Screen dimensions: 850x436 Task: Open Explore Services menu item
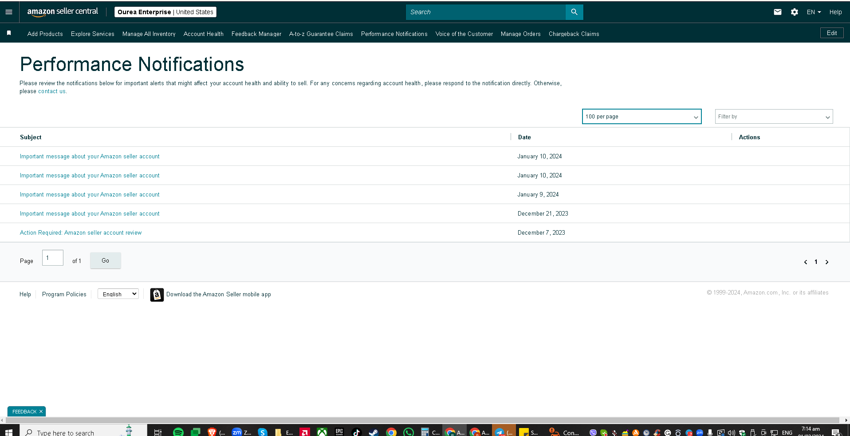(93, 34)
